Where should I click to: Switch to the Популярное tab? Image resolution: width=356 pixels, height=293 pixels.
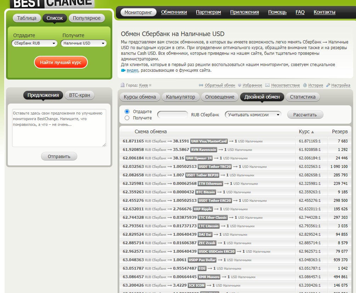point(86,18)
